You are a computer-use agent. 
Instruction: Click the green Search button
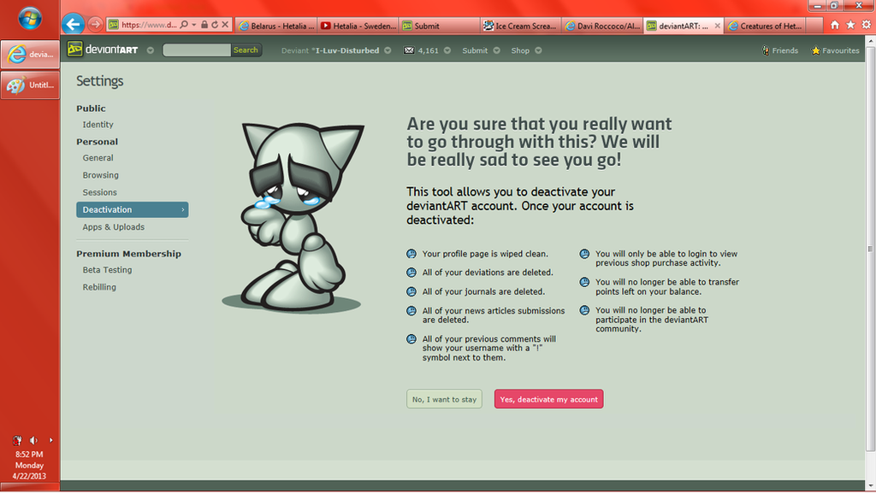coord(246,50)
